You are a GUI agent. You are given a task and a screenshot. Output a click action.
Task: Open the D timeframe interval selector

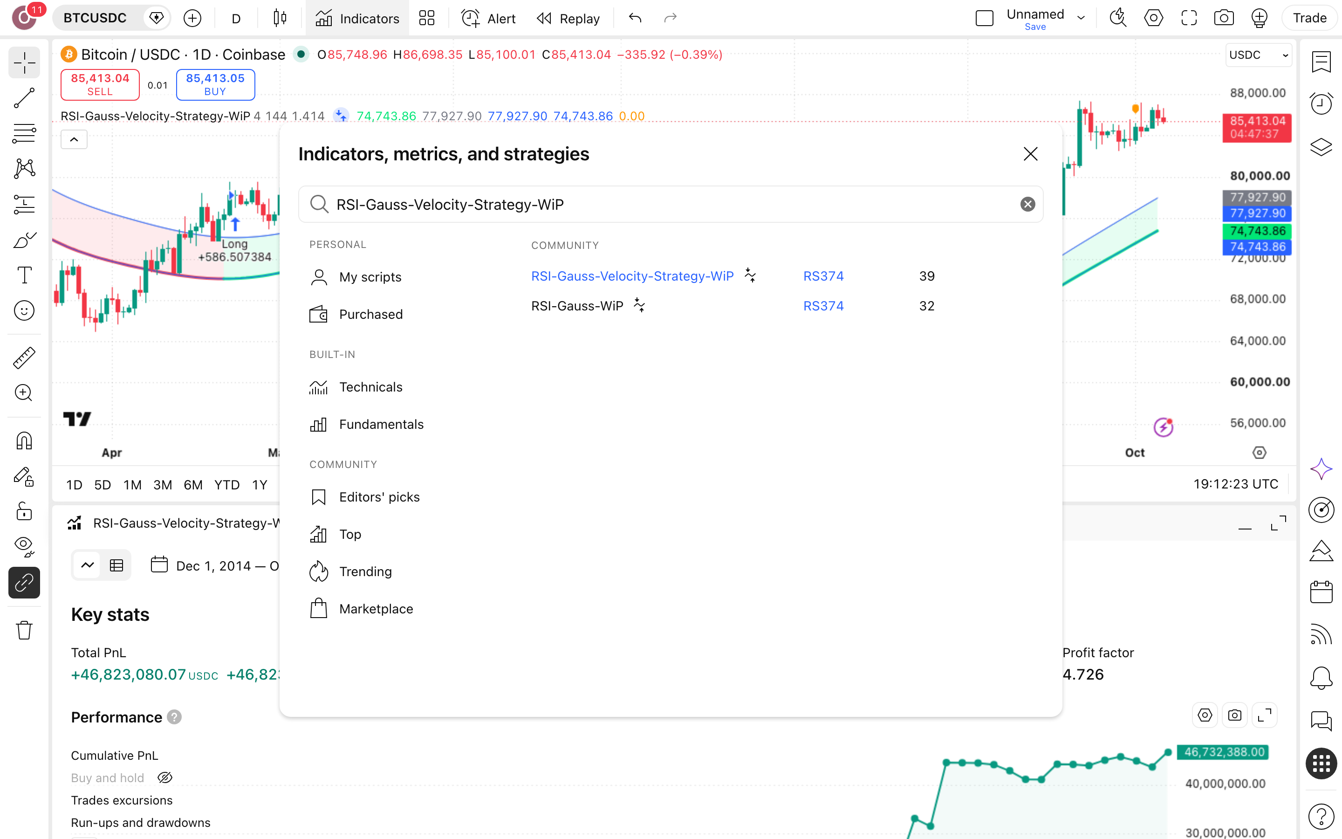pyautogui.click(x=236, y=18)
